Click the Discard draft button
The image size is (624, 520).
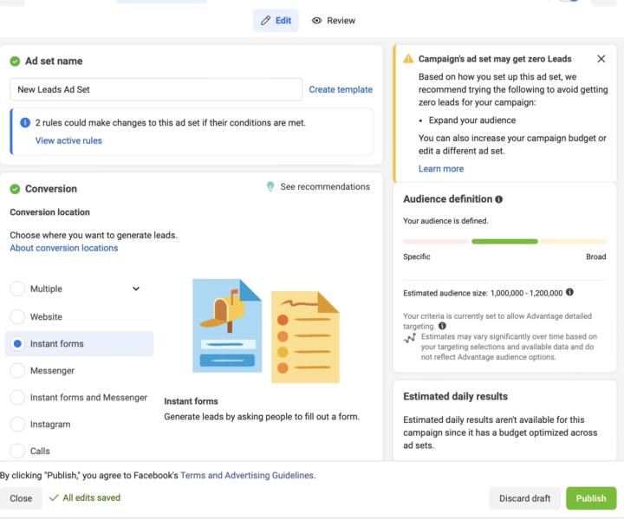[524, 498]
